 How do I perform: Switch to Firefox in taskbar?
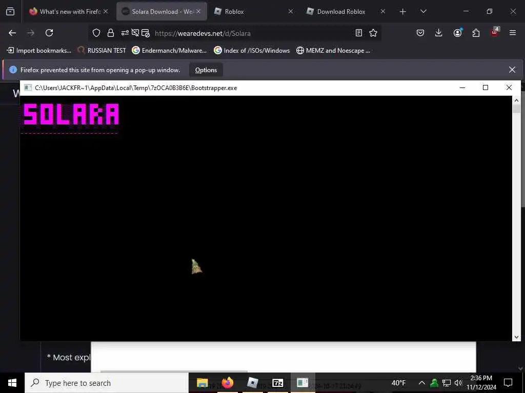(x=228, y=383)
